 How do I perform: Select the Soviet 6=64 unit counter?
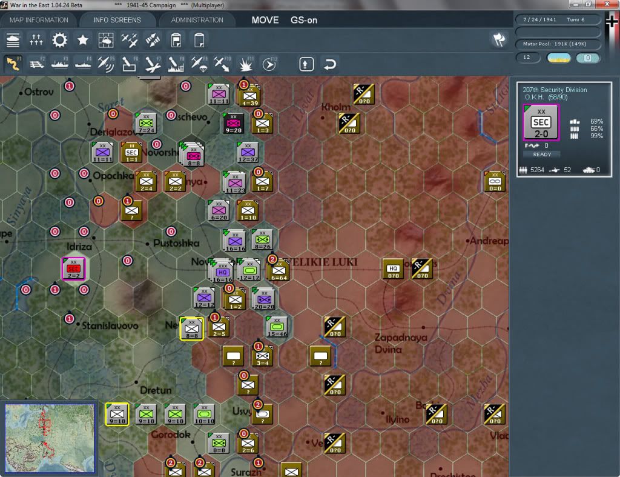279,270
